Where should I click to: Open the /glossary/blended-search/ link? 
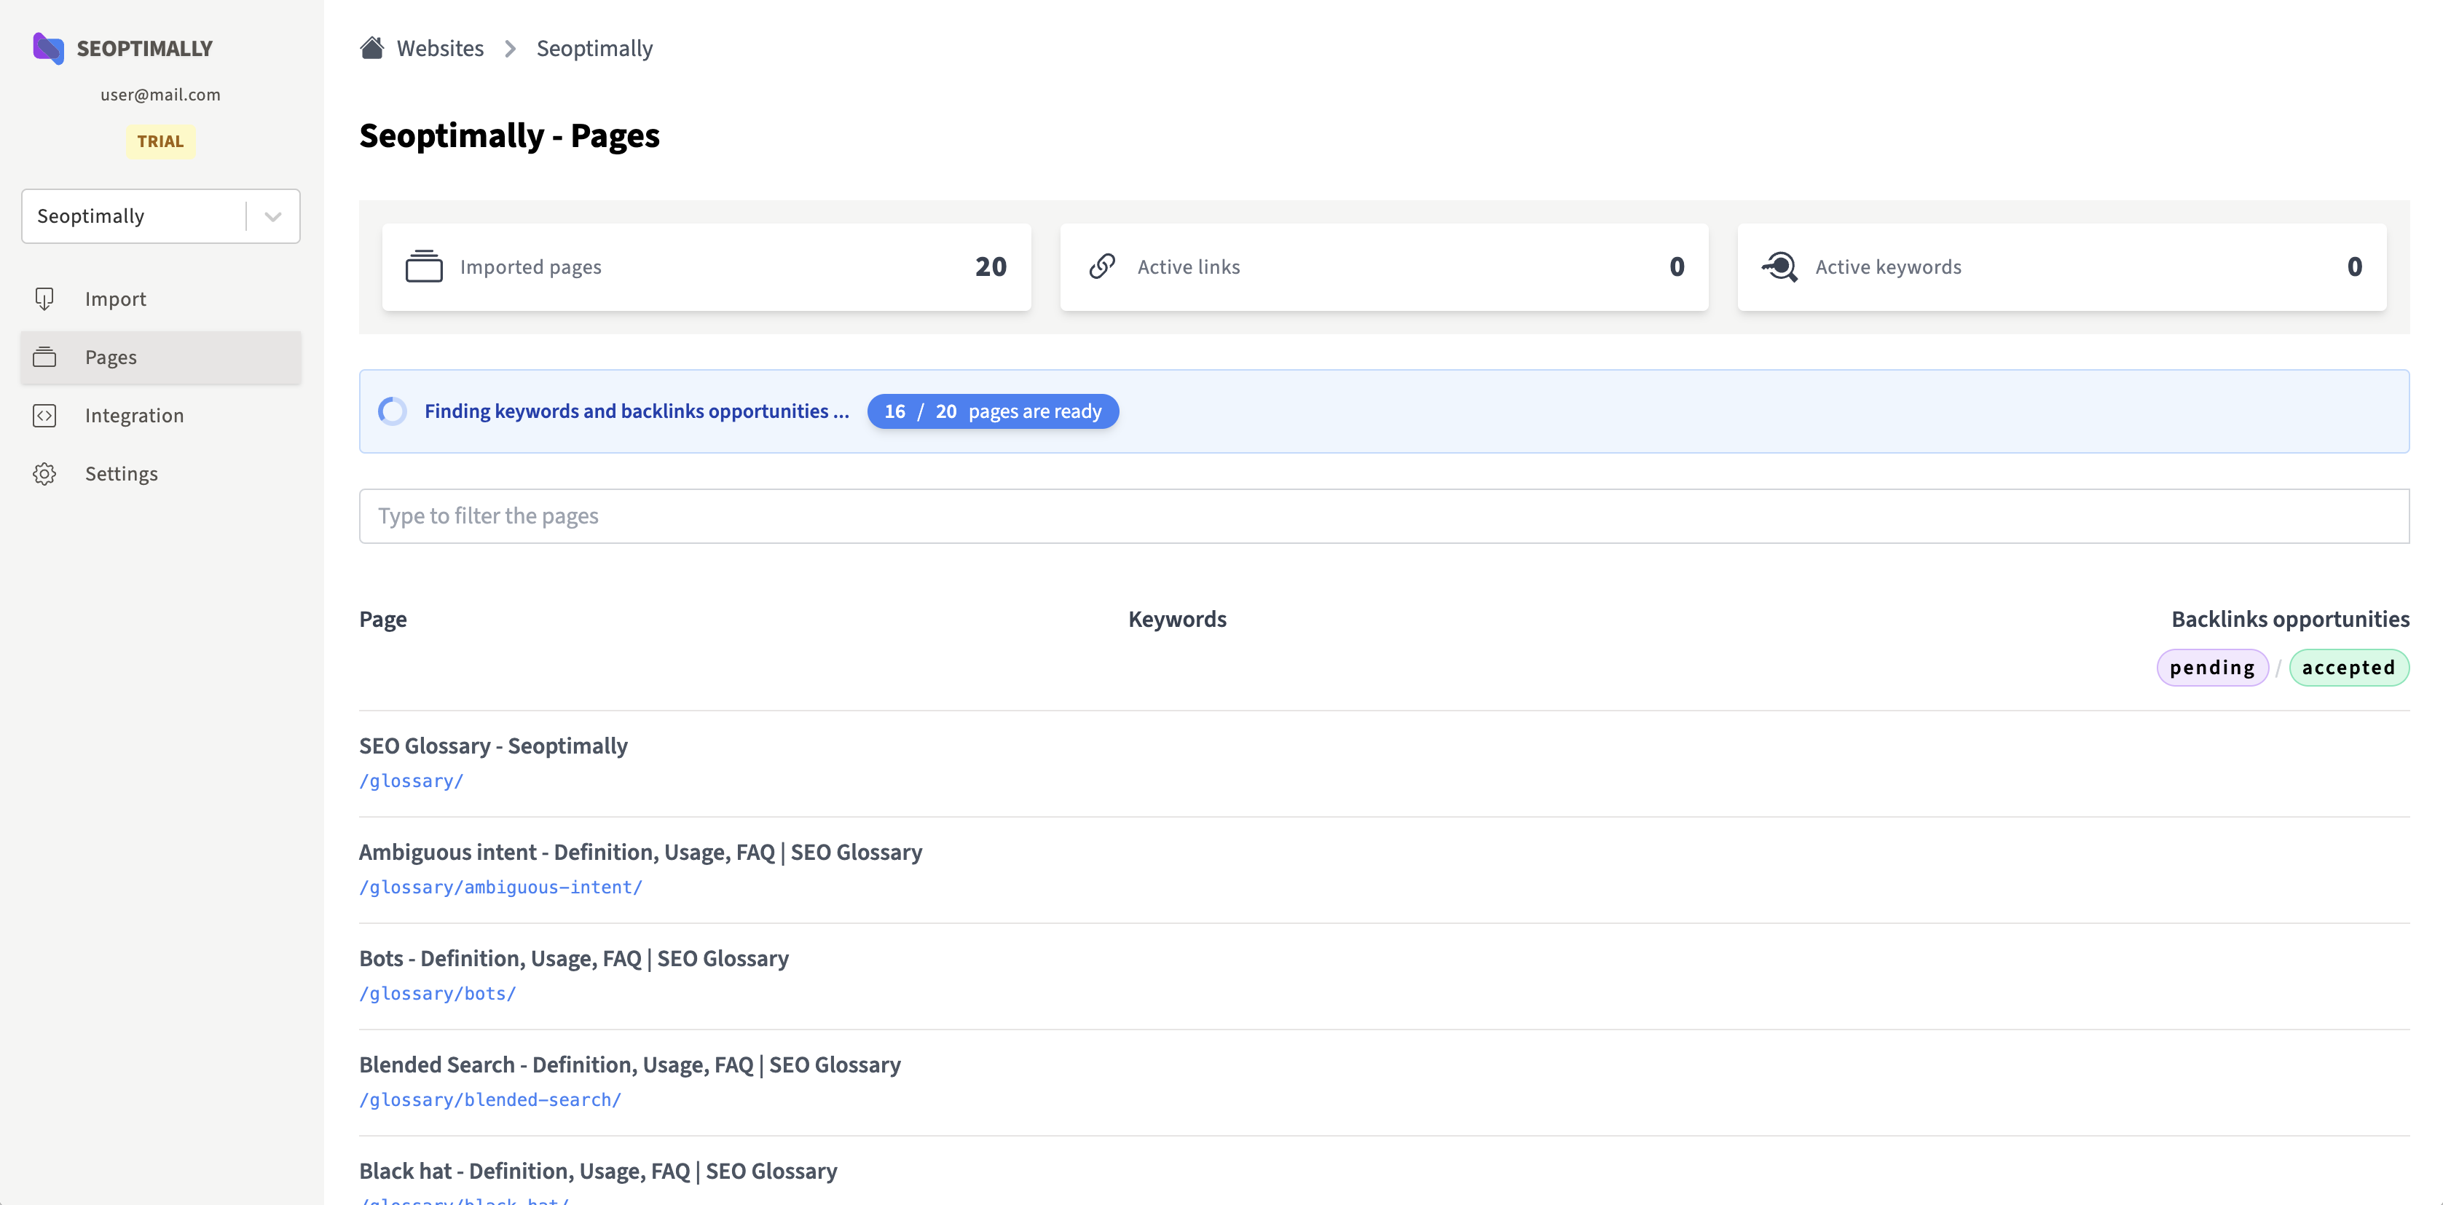[x=490, y=1099]
